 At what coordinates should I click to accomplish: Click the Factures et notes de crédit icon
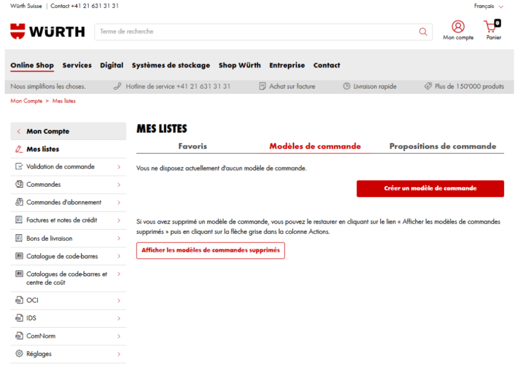(x=19, y=220)
